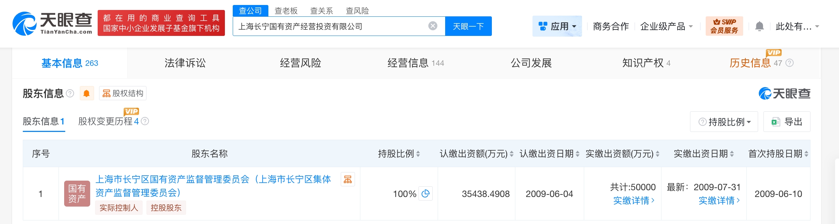
Task: Click pie chart icon next to 100%
Action: (426, 194)
